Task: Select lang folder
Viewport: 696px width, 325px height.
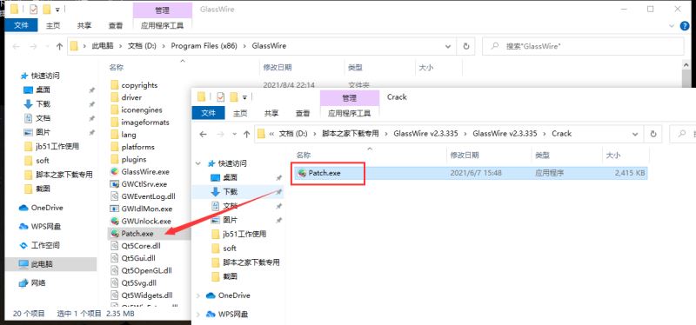Action: 129,135
